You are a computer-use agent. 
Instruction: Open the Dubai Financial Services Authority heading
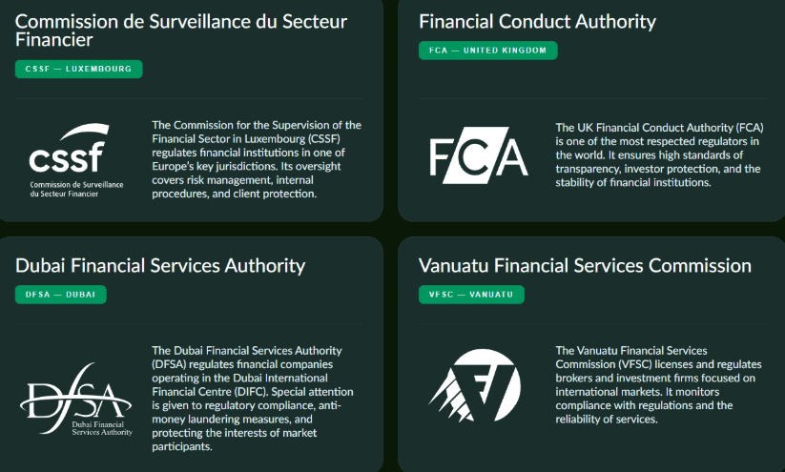(x=160, y=265)
